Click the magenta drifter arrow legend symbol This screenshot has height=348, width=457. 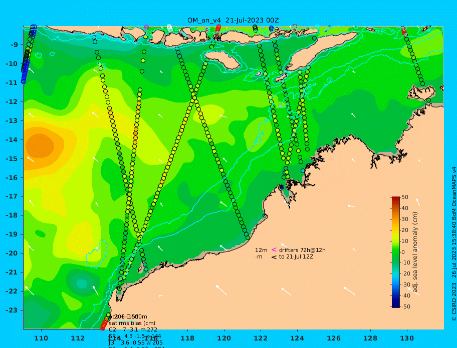point(274,249)
